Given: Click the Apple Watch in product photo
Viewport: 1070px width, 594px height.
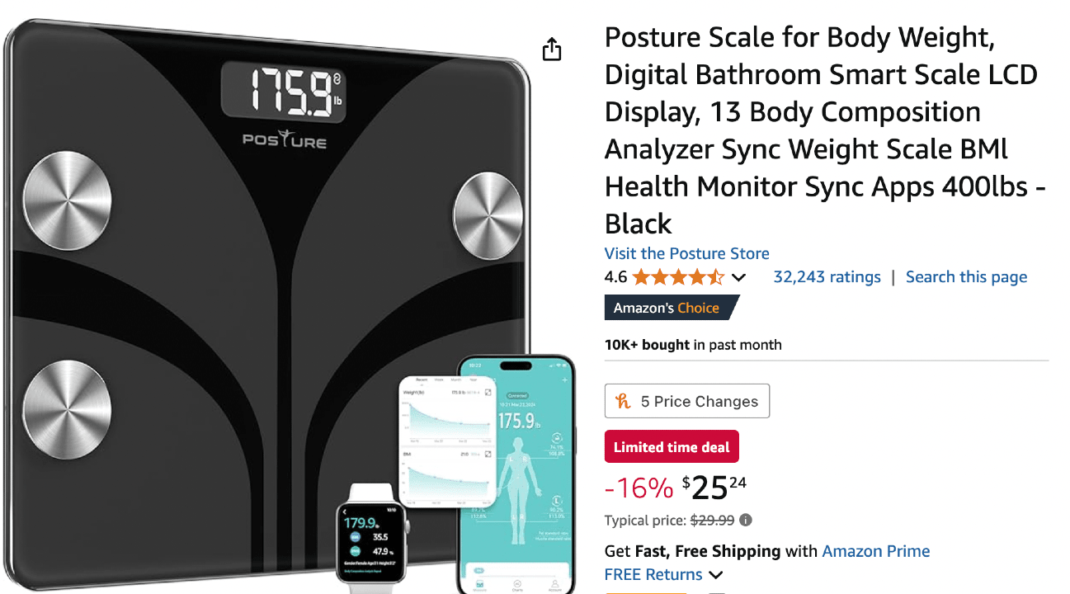Looking at the screenshot, I should pyautogui.click(x=371, y=538).
